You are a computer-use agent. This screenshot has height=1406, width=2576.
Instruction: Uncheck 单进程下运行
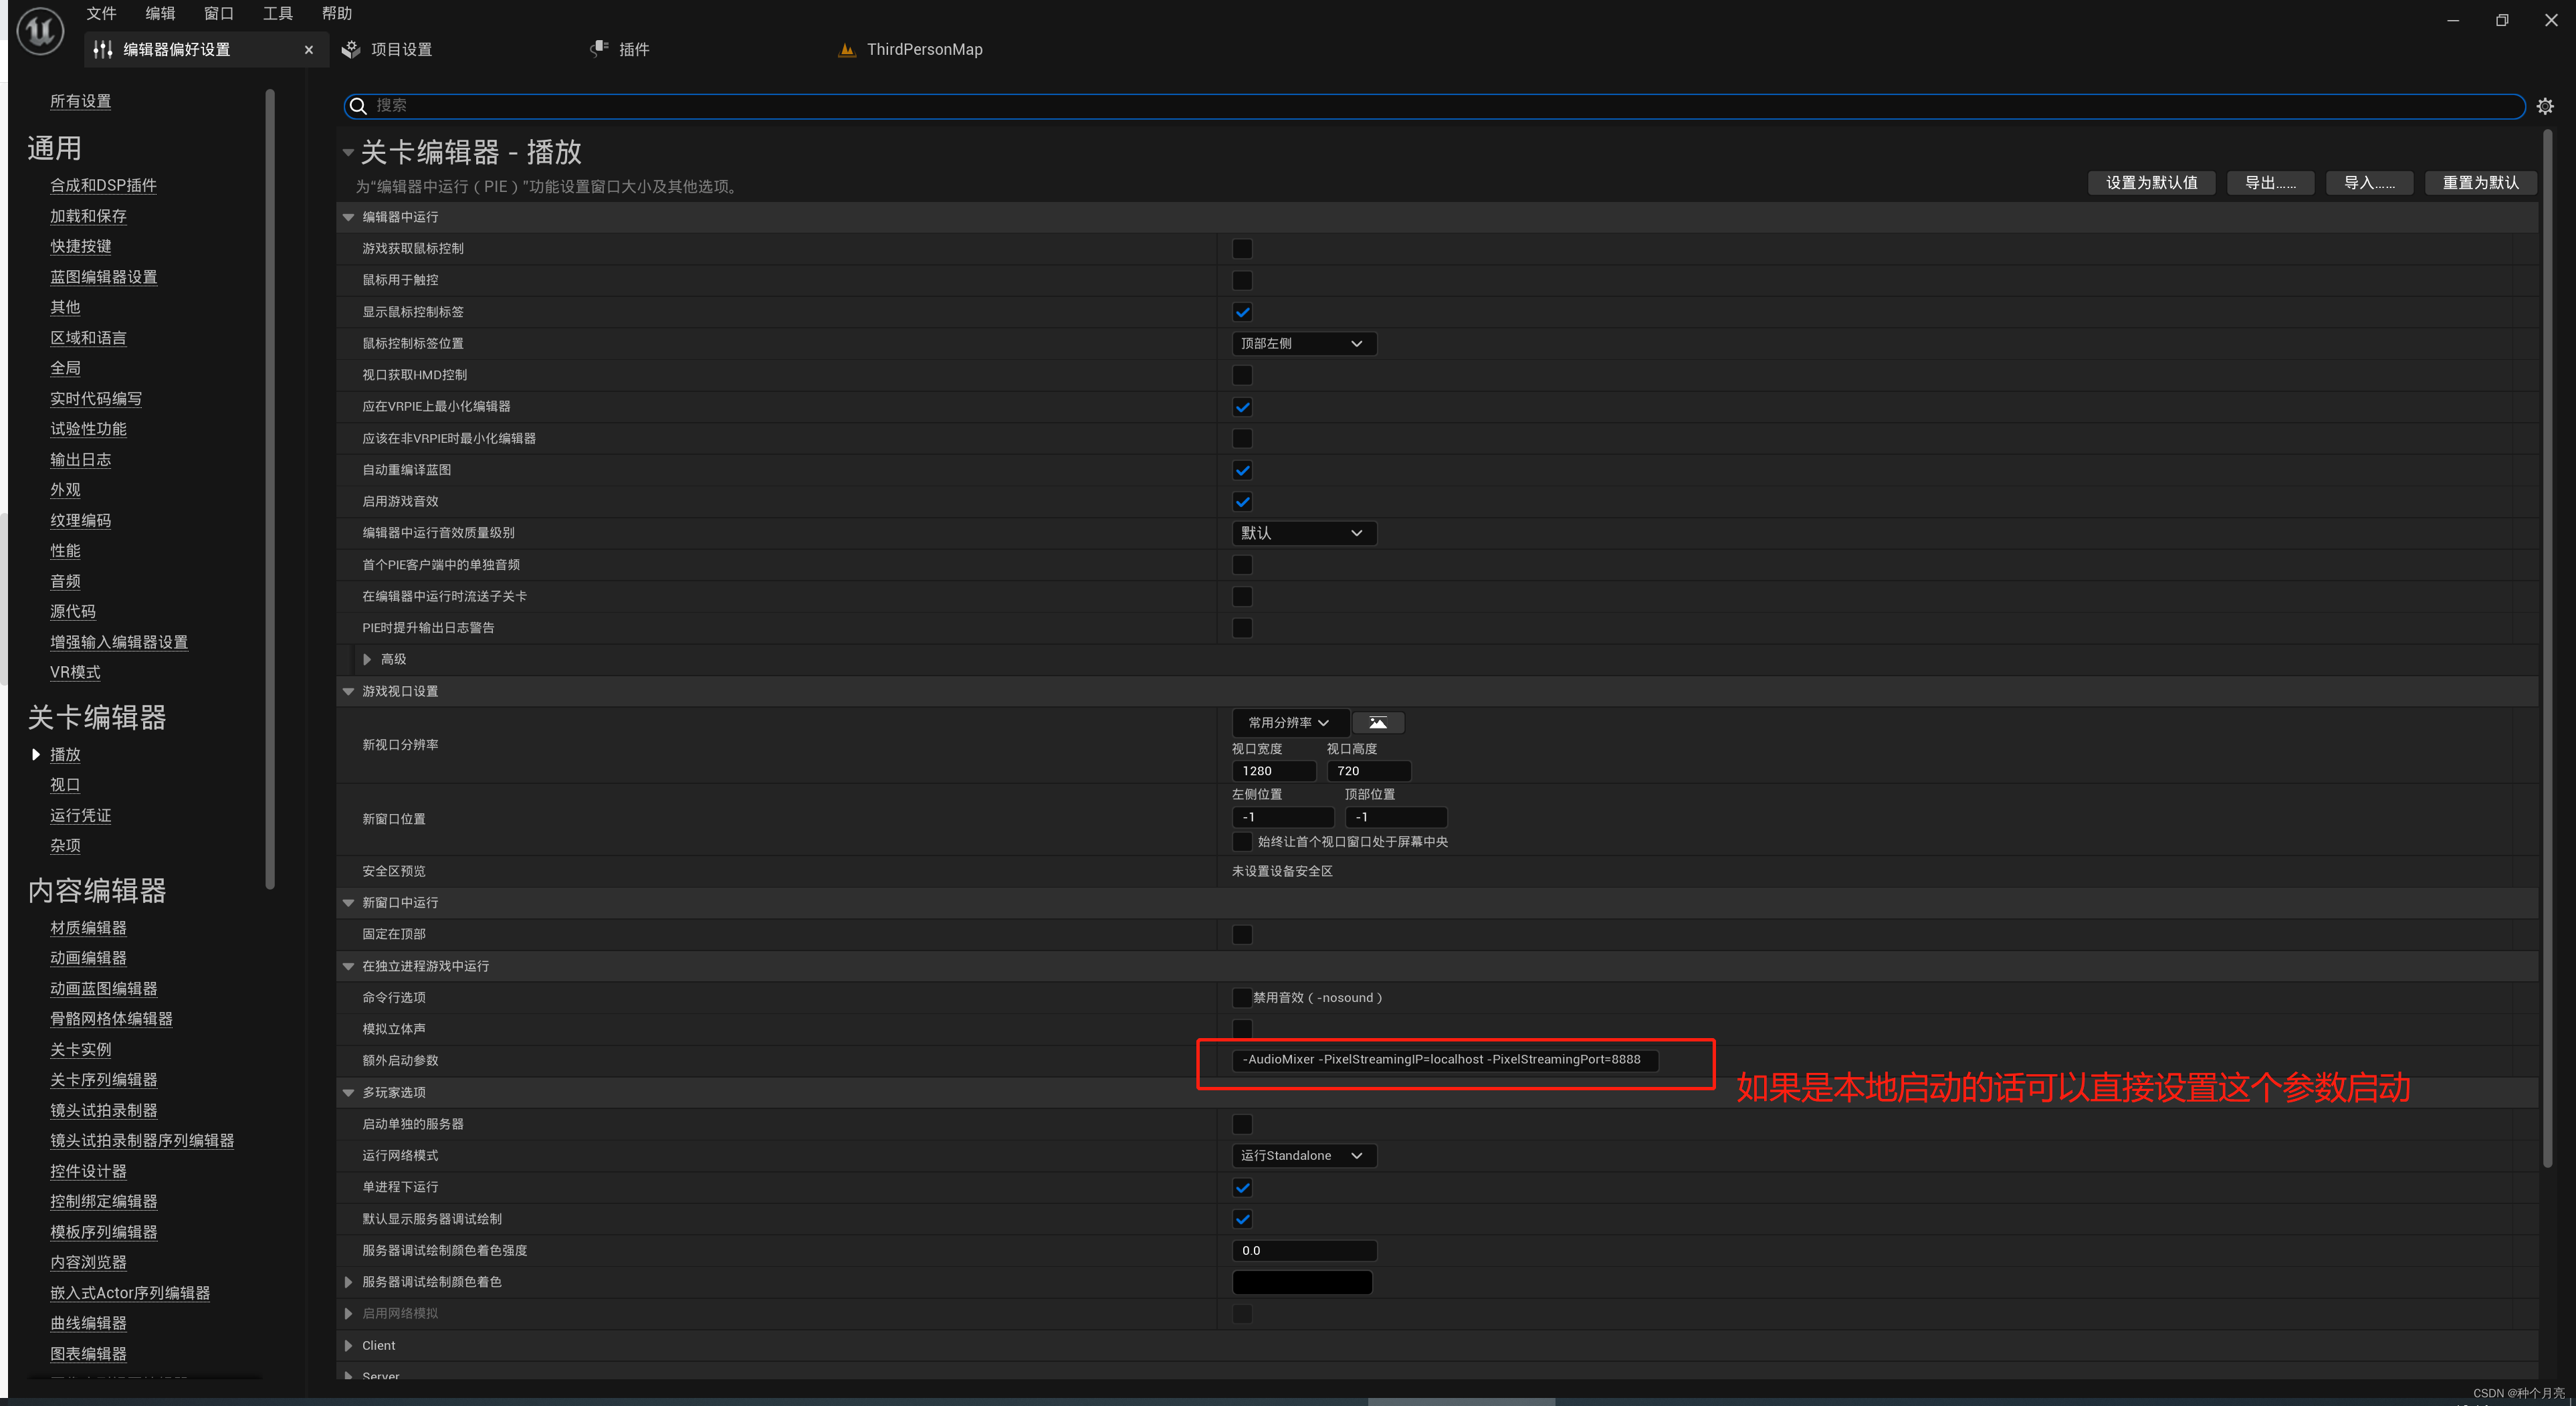click(x=1242, y=1187)
